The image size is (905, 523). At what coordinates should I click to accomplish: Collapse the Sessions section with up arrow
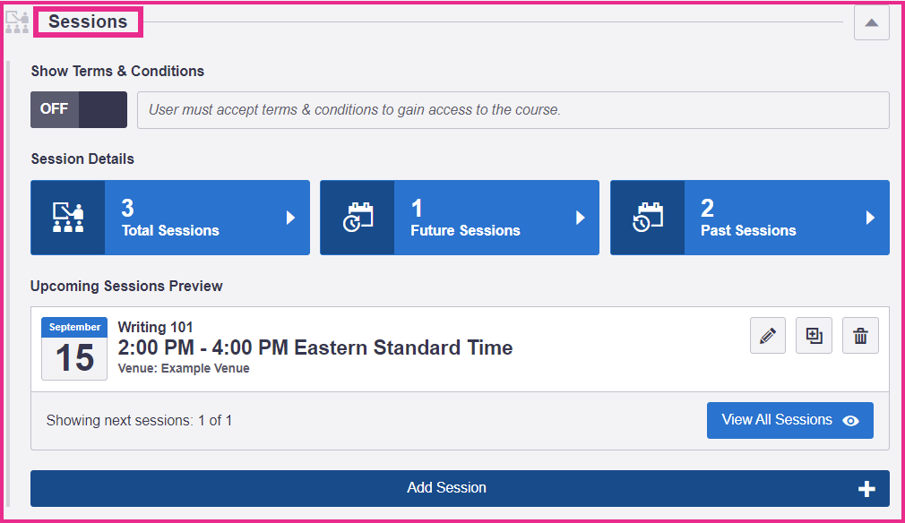872,23
